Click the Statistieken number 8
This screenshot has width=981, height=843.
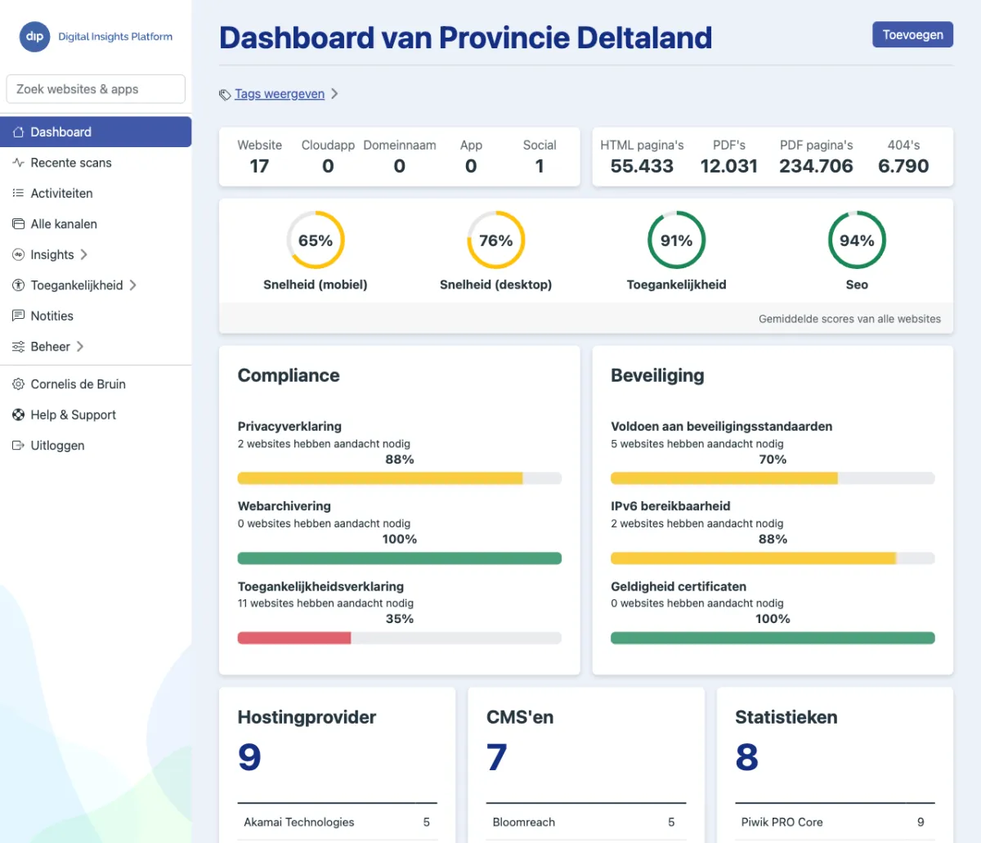(746, 757)
